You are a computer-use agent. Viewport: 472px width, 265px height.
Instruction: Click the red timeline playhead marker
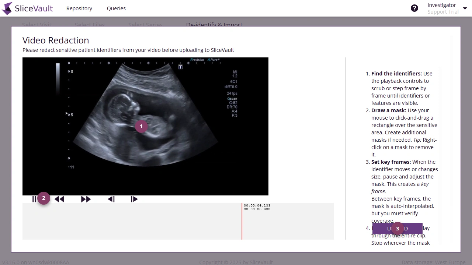point(242,221)
